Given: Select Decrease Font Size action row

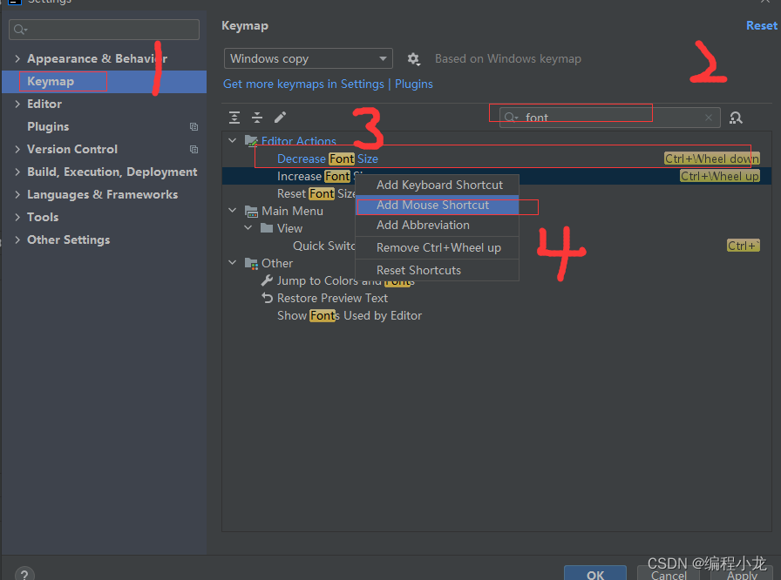Looking at the screenshot, I should 497,158.
